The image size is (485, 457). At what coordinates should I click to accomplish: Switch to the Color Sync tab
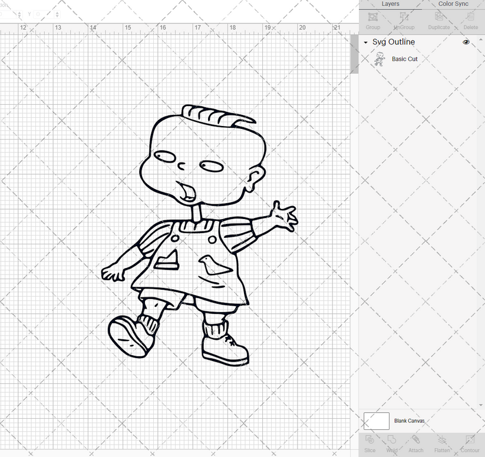(453, 4)
